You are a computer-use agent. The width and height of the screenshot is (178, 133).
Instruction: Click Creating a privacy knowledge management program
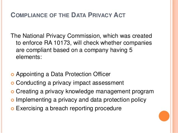pyautogui.click(x=85, y=91)
